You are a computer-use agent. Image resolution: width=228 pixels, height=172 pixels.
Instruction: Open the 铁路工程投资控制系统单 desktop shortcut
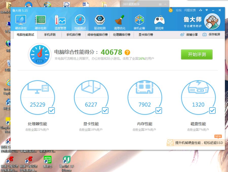28,164
